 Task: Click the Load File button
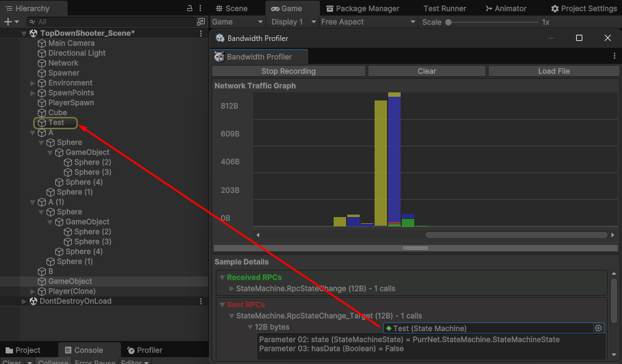(x=553, y=71)
